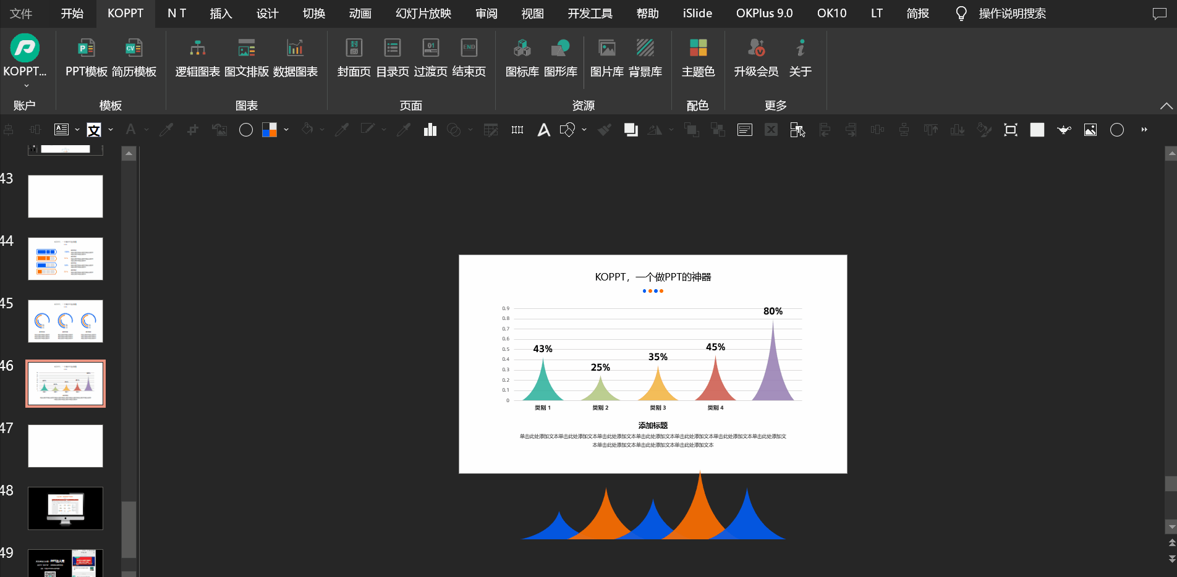Viewport: 1177px width, 577px height.
Task: Expand the text box dropdown arrow
Action: pos(77,130)
